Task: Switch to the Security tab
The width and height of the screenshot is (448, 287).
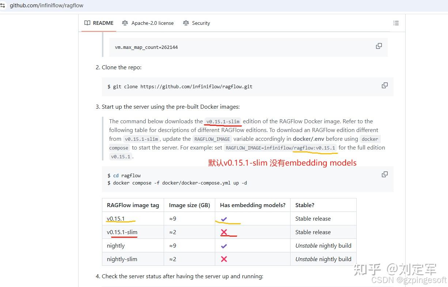Action: click(197, 23)
